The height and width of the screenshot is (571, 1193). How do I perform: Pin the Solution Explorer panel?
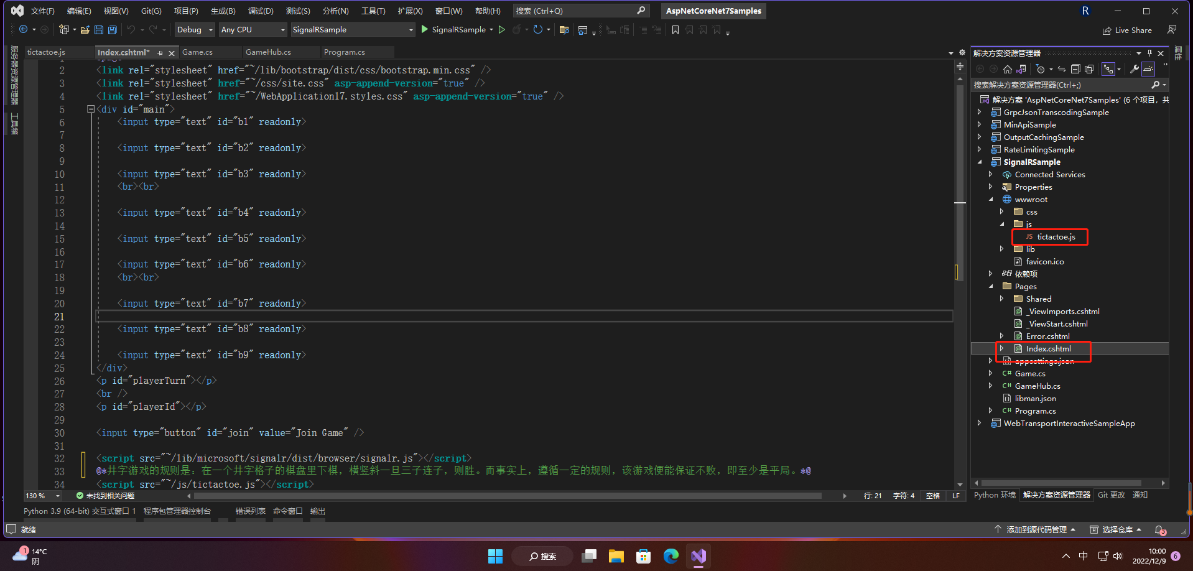[x=1149, y=53]
